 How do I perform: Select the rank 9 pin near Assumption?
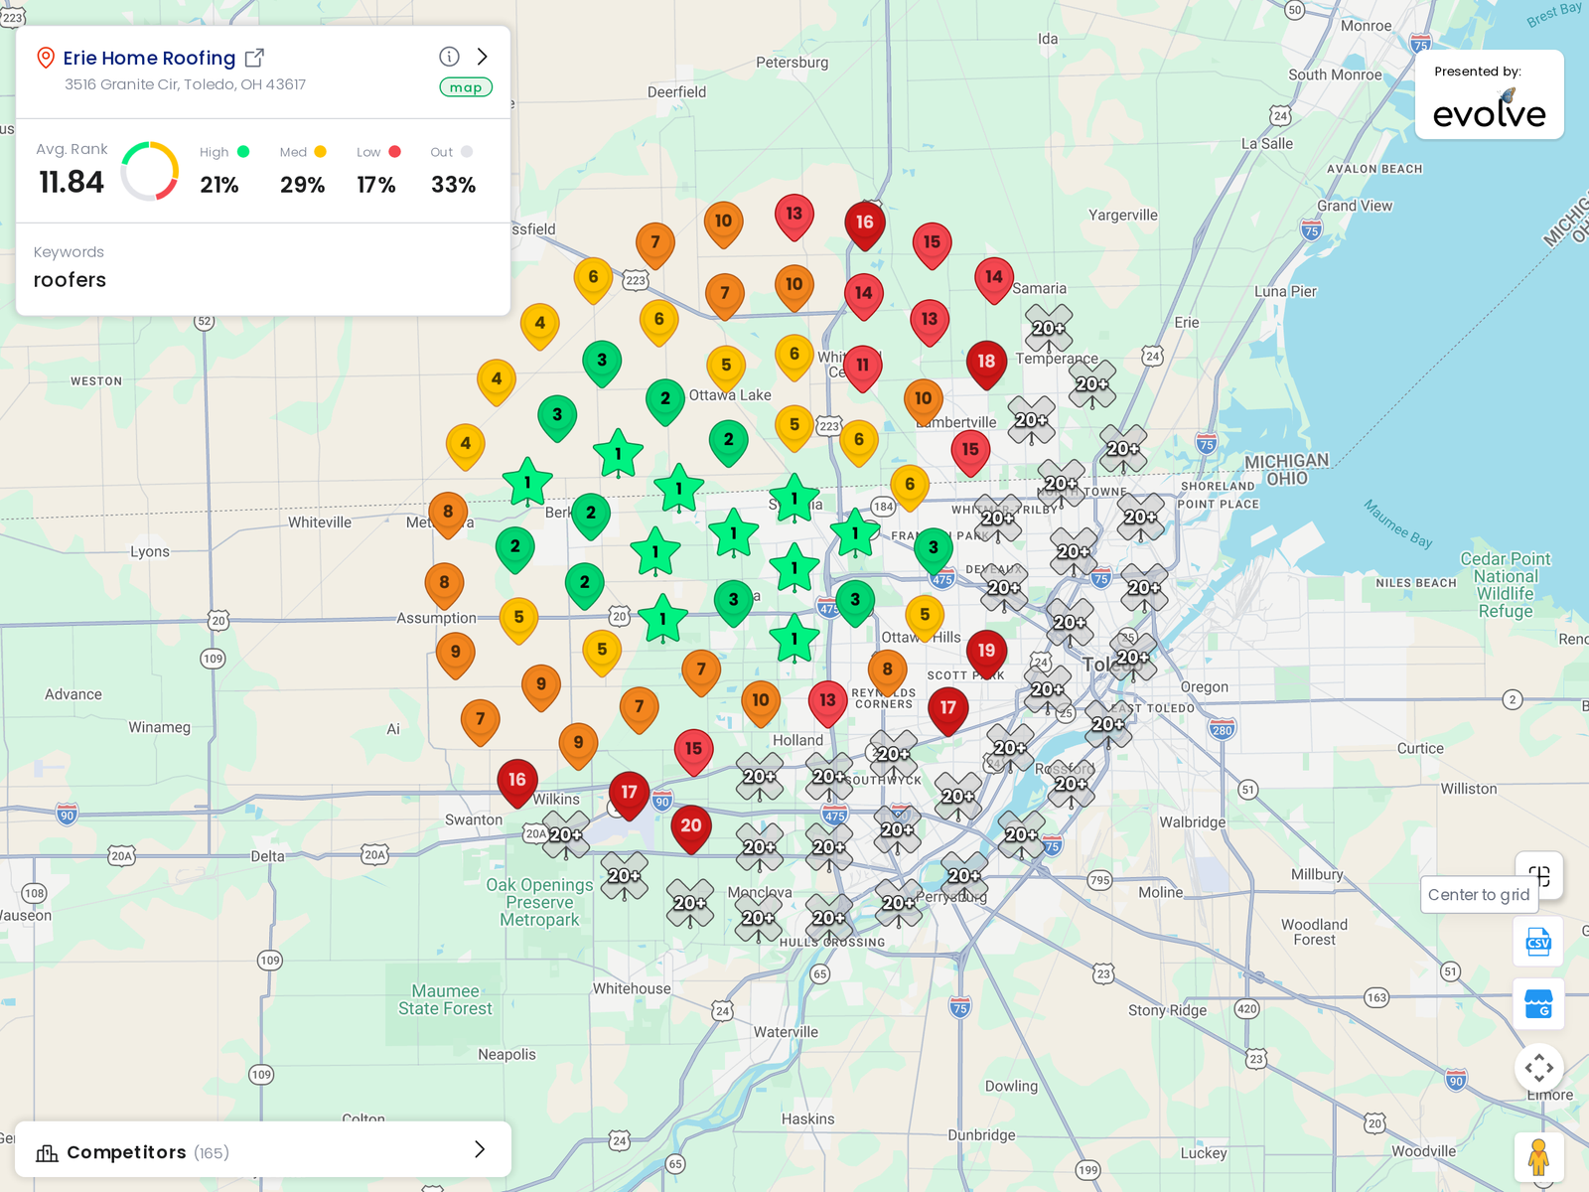click(x=456, y=655)
